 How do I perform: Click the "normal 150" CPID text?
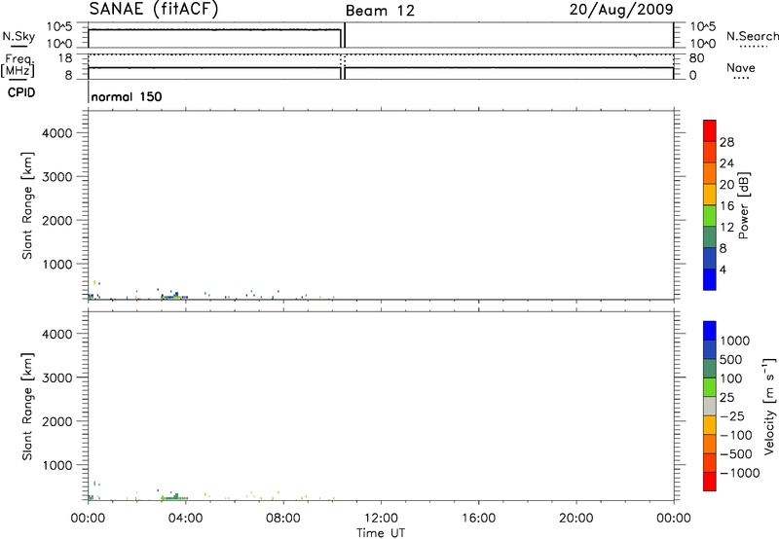pyautogui.click(x=127, y=96)
